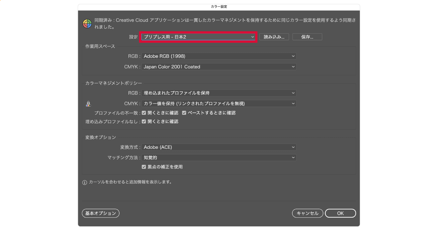
Task: Click the マッチング方法 label
Action: pos(124,158)
